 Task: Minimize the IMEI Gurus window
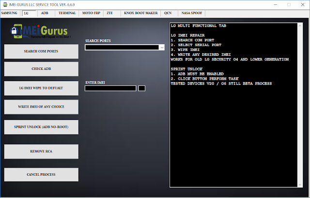276,4
